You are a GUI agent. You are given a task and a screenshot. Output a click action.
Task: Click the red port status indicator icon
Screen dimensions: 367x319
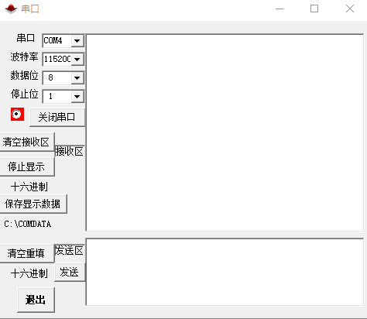click(x=17, y=114)
